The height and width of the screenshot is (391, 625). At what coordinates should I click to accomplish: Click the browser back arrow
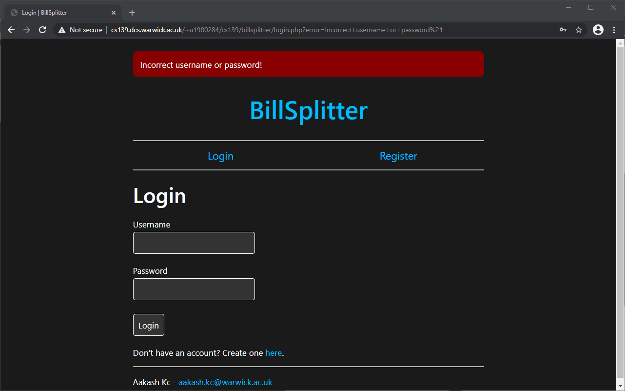(12, 30)
